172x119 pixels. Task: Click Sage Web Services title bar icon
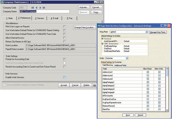[x=99, y=26]
